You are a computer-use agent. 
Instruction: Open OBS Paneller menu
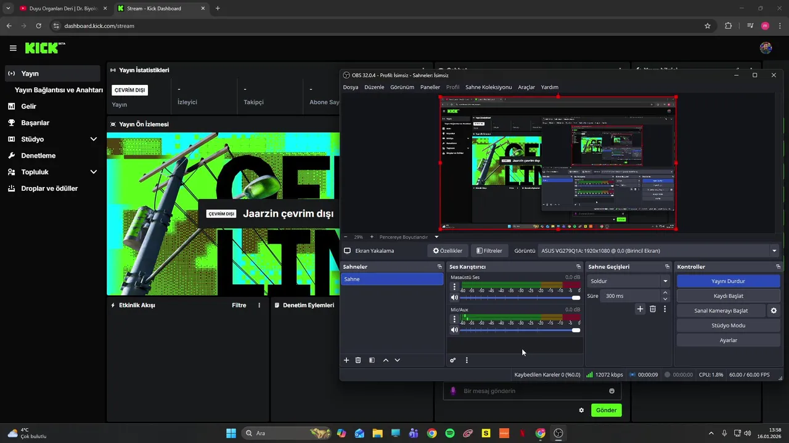tap(430, 87)
